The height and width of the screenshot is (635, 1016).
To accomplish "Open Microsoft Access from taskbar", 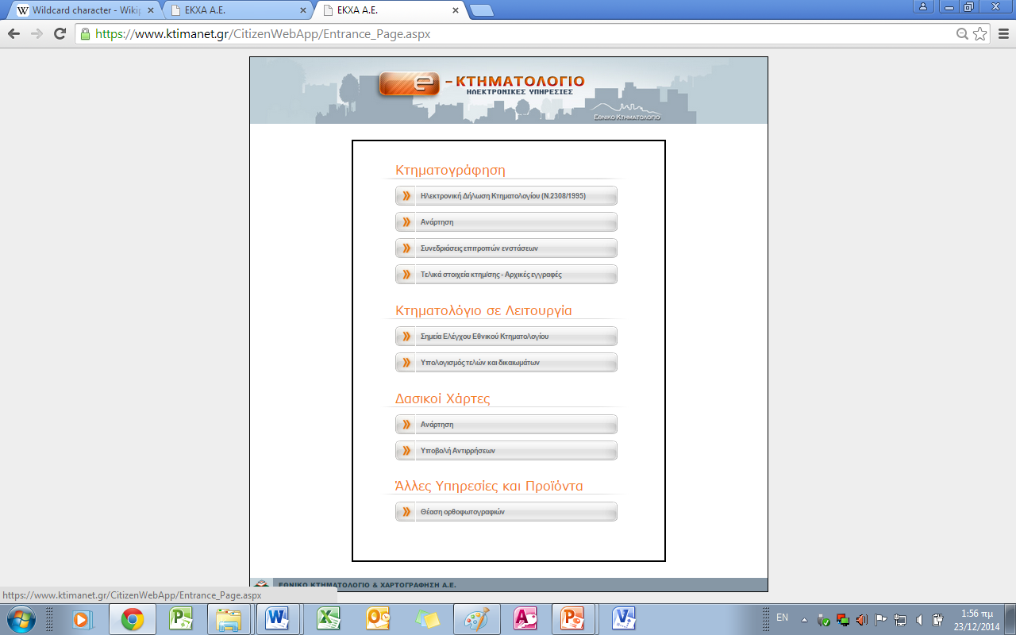I will (x=525, y=618).
